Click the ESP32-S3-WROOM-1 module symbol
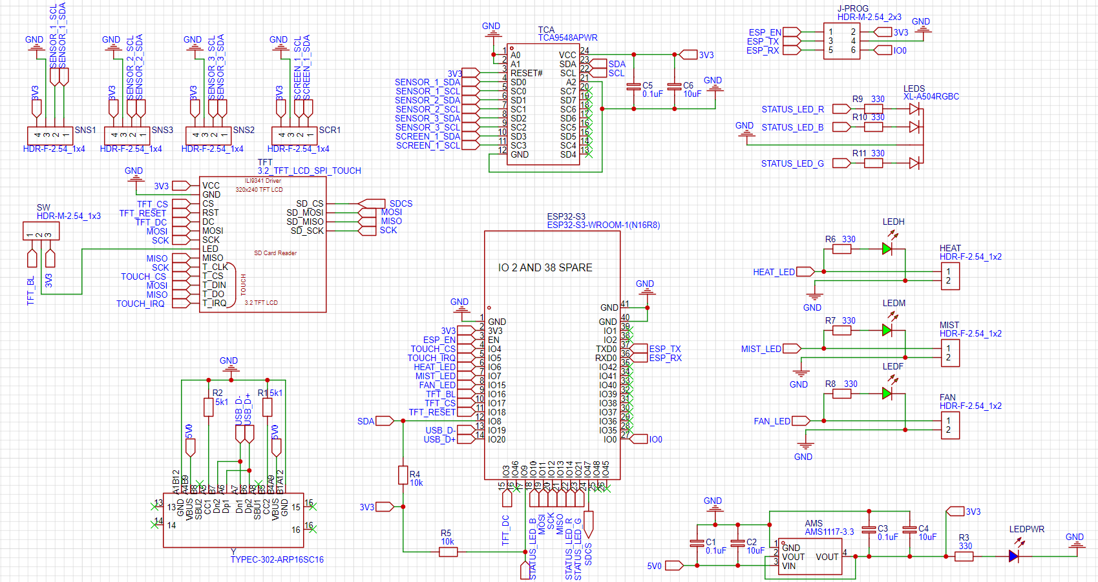This screenshot has width=1098, height=582. (x=553, y=355)
